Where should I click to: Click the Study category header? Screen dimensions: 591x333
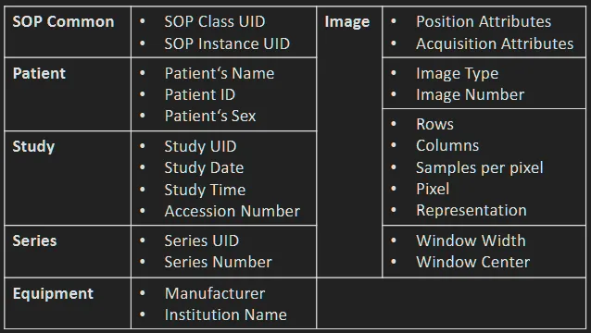pos(33,146)
